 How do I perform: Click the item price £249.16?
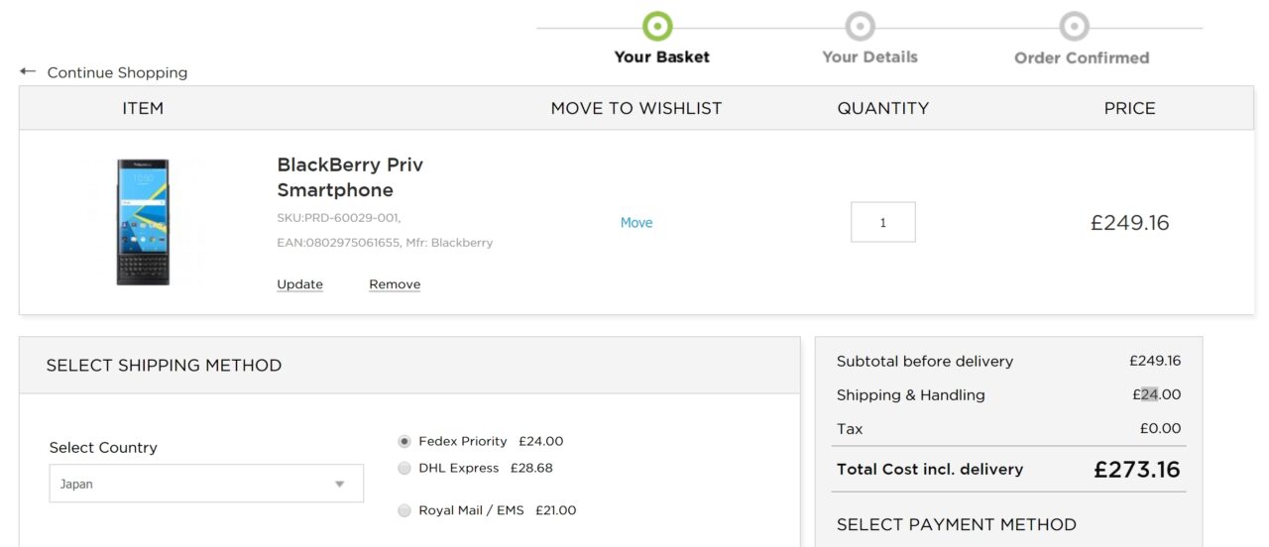[1129, 223]
